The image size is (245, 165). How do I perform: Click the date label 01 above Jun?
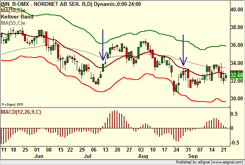pos(37,150)
